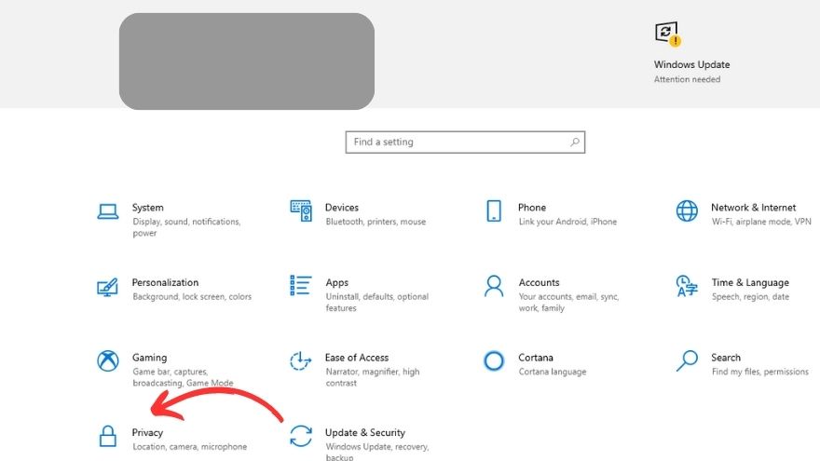
Task: Click the Phone icon
Action: pyautogui.click(x=494, y=210)
